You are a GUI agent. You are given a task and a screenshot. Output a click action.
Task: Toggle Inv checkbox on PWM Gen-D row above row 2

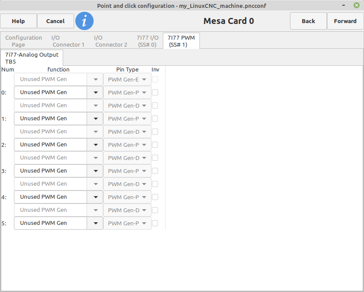155,132
